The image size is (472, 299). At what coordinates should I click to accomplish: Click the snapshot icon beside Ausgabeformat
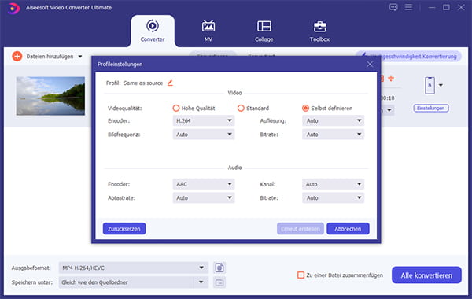pyautogui.click(x=219, y=268)
